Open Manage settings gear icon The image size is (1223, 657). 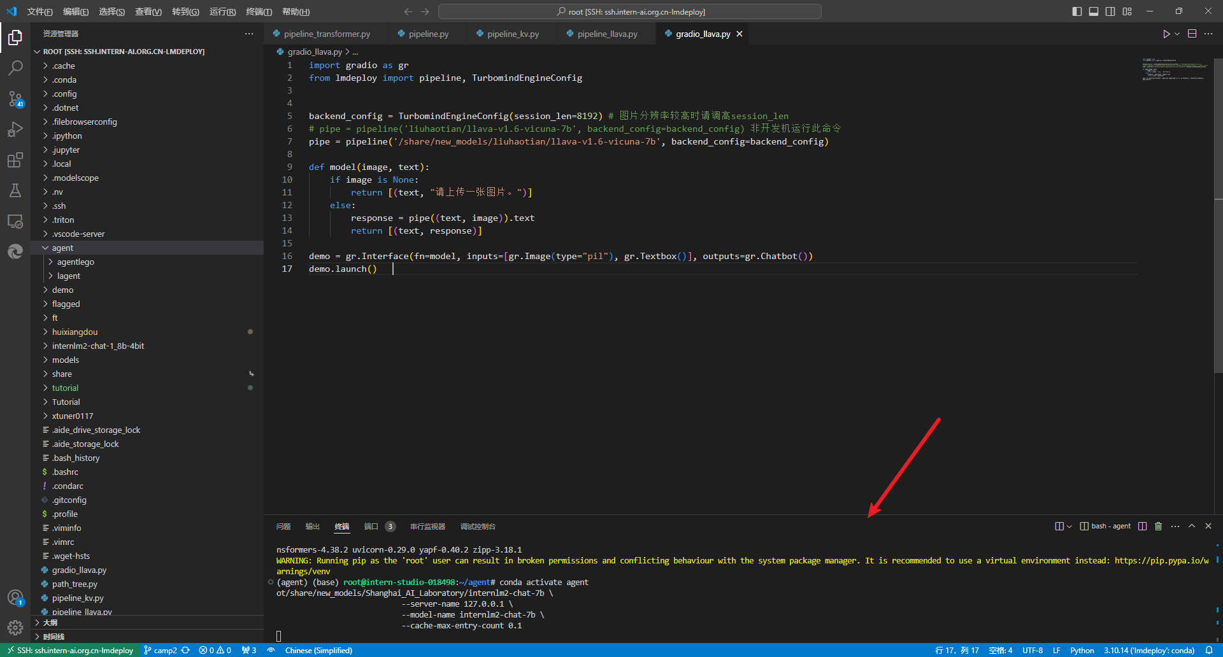pos(15,628)
